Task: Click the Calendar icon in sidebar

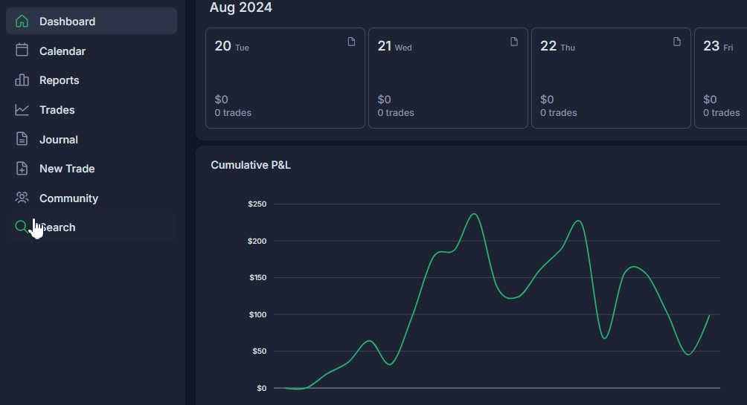Action: [22, 50]
